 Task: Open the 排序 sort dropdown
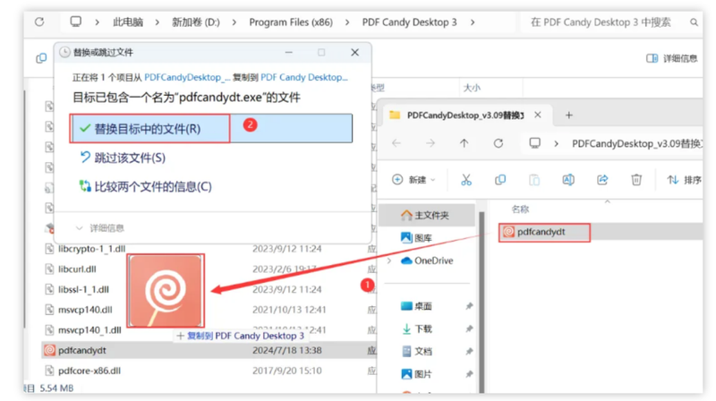(x=684, y=180)
